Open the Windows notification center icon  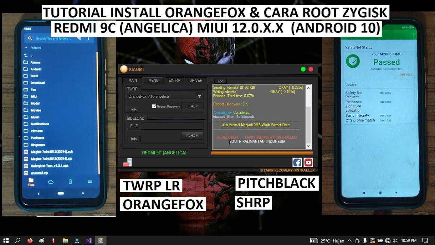(x=425, y=241)
